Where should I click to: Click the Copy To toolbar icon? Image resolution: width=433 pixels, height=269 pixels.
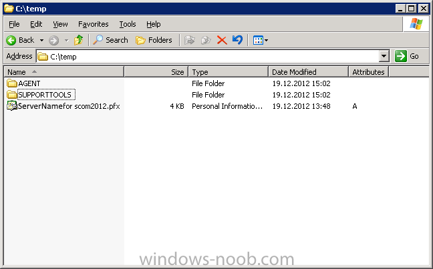(x=206, y=40)
